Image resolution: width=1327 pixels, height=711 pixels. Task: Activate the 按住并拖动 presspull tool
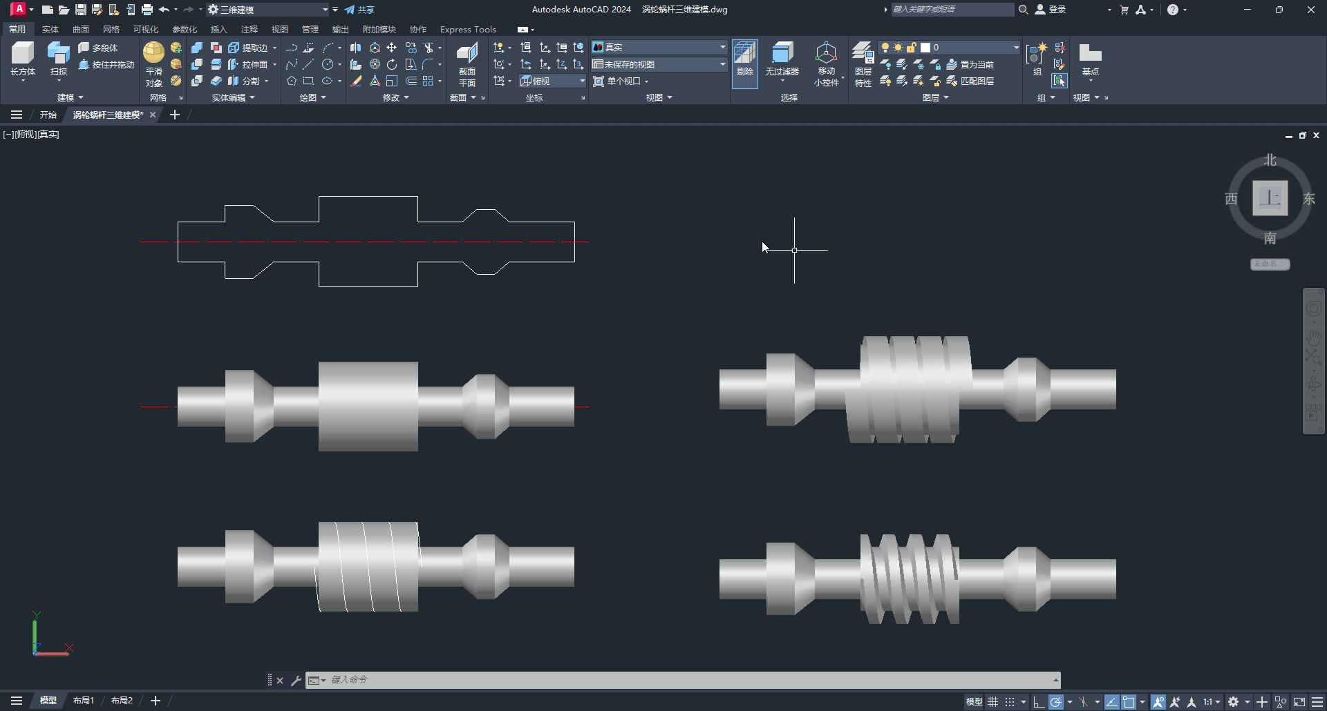[x=106, y=64]
